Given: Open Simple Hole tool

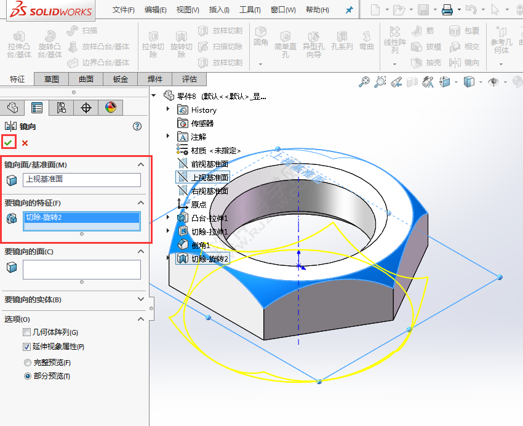Looking at the screenshot, I should click(x=285, y=45).
